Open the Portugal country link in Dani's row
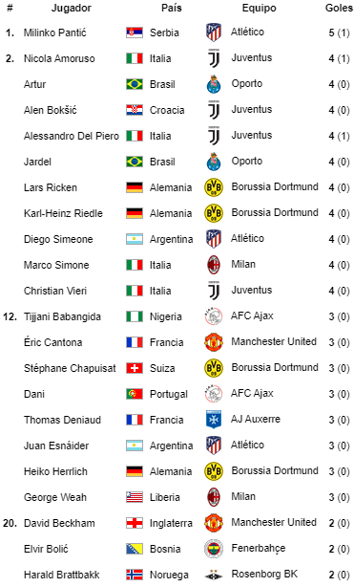This screenshot has height=587, width=354. (x=169, y=394)
